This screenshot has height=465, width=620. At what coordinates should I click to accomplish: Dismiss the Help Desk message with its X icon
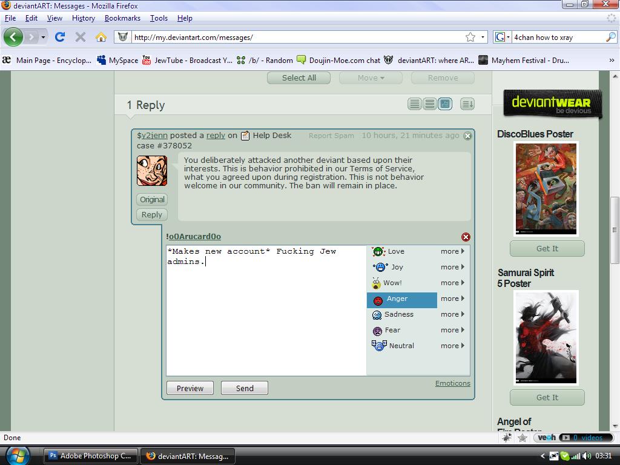point(467,136)
